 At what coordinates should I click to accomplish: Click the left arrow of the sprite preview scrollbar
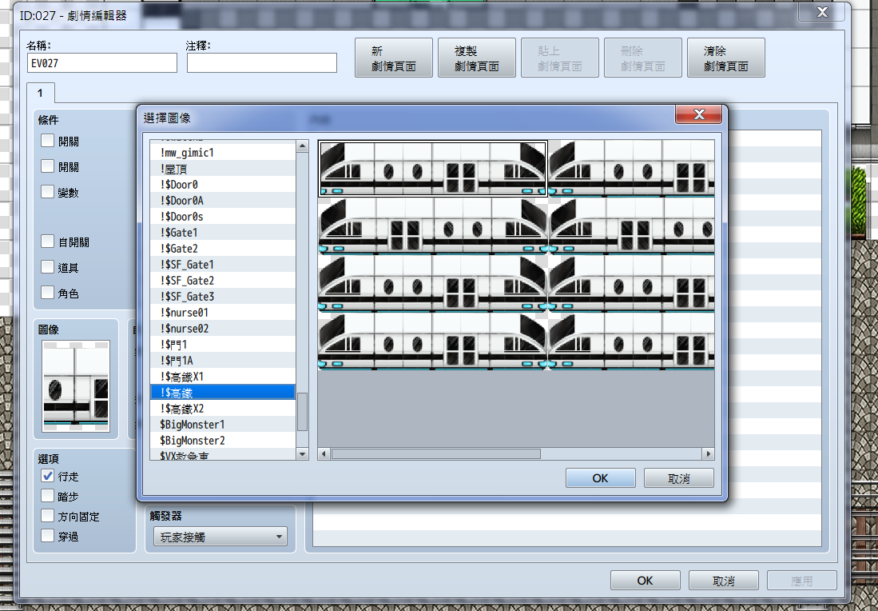(x=324, y=453)
